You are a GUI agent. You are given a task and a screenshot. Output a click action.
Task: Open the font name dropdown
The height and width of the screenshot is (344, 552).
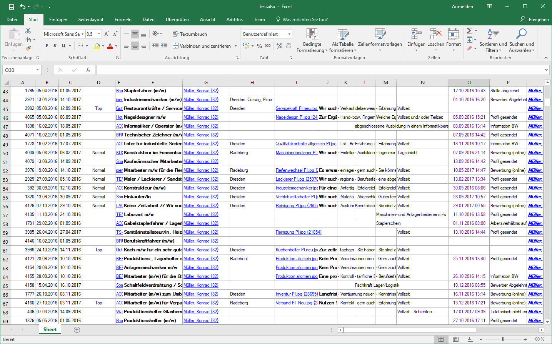click(82, 34)
